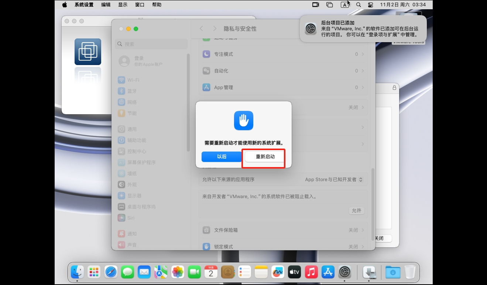Screen dimensions: 487x285
Task: Click the 后台项目已添加 notification banner
Action: (x=363, y=29)
